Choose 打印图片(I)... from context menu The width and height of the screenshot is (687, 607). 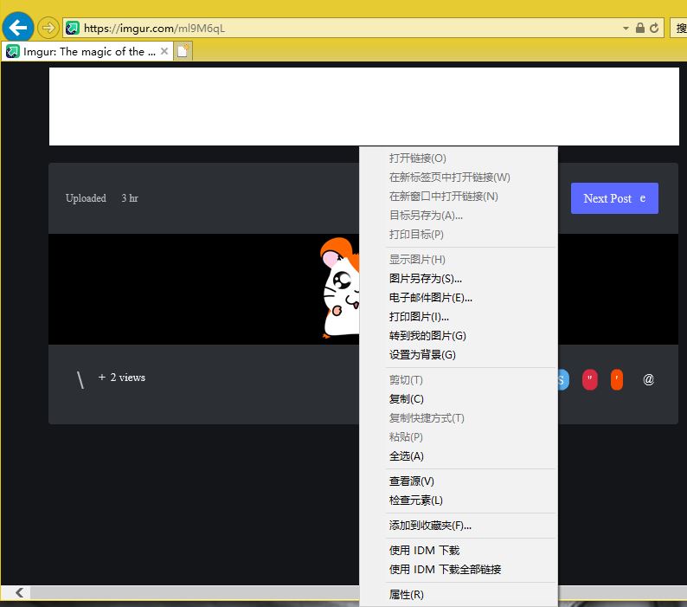[459, 317]
